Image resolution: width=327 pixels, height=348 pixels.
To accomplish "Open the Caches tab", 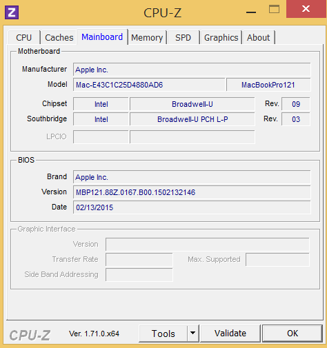I will (59, 37).
